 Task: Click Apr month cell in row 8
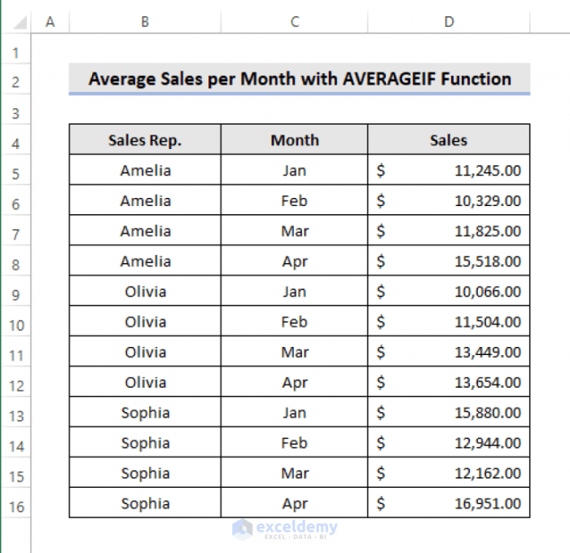(x=295, y=261)
